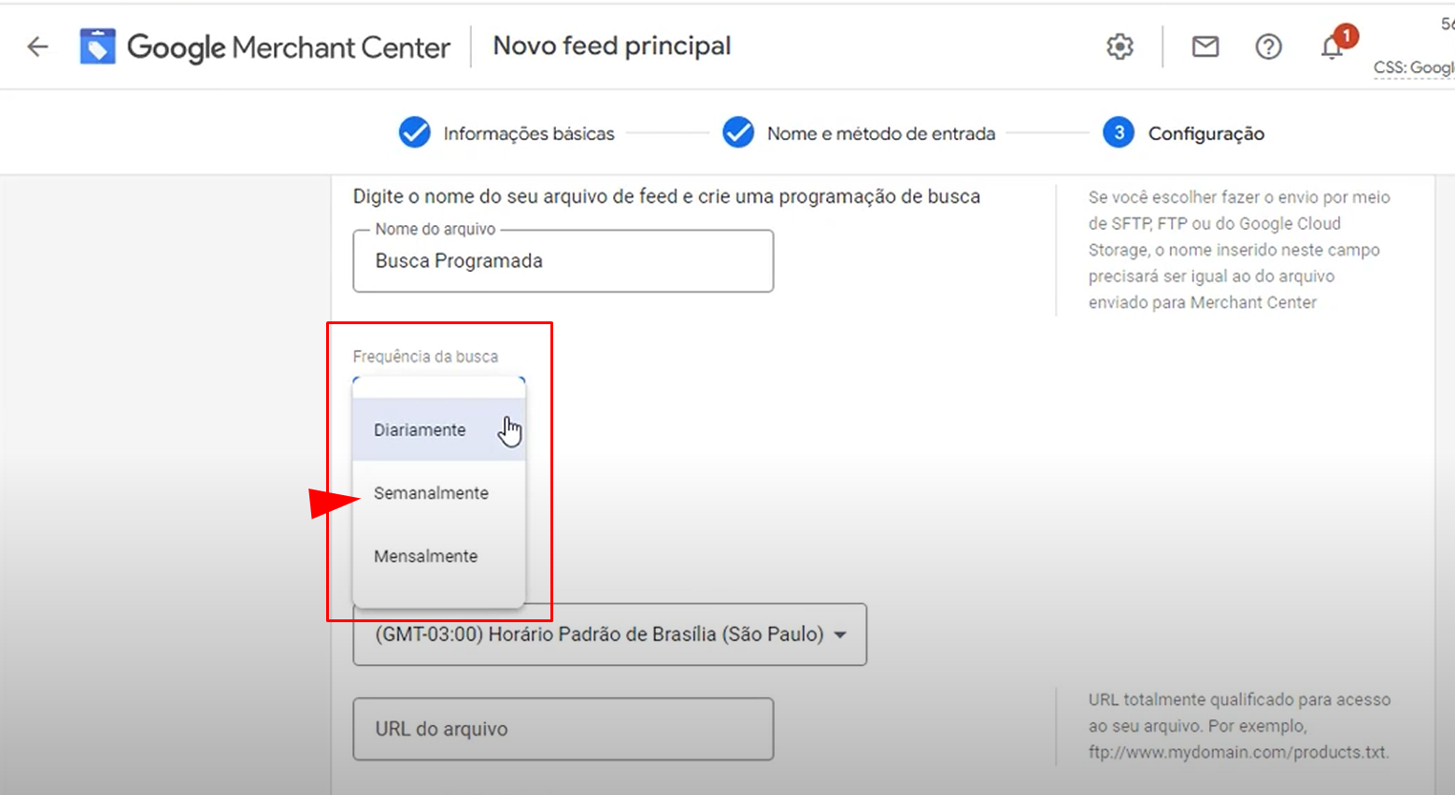Viewport: 1455px width, 795px height.
Task: Click the back arrow icon
Action: pos(37,47)
